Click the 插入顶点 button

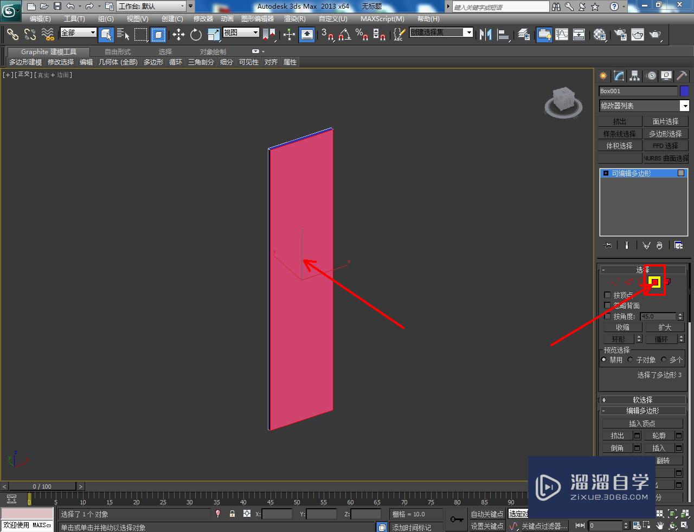pyautogui.click(x=642, y=424)
